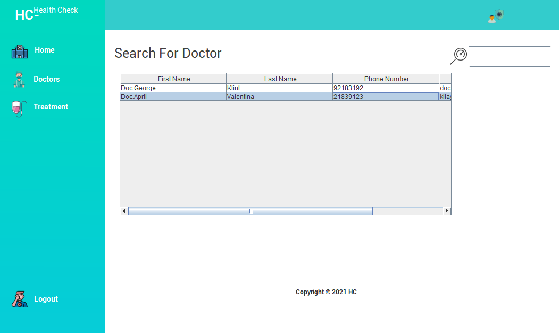Click the Logout person icon

click(20, 299)
